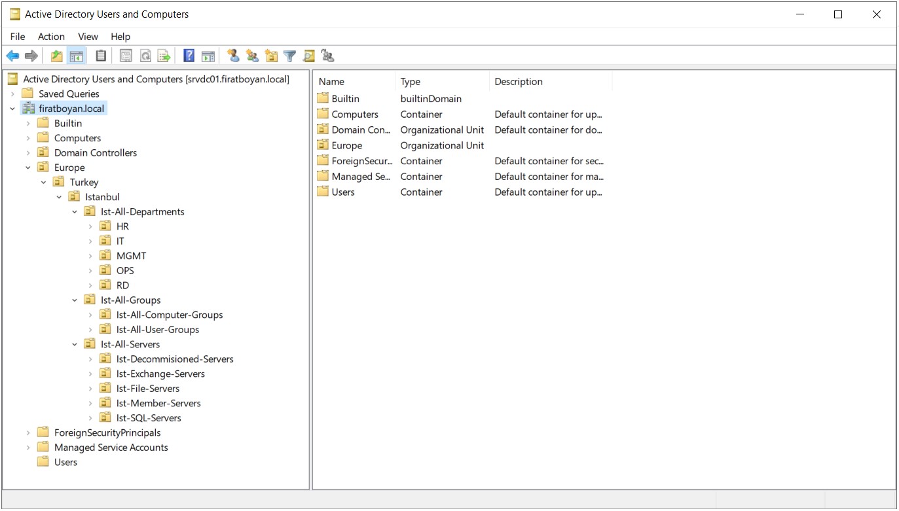Viewport: 899px width, 511px height.
Task: Click the Saved Queries folder icon
Action: coord(28,94)
